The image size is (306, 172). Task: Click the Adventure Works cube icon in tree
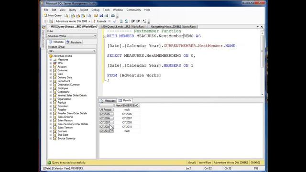tap(51, 56)
